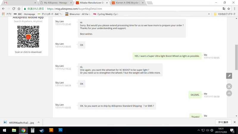
Task: Click the Chrome taskbar icon
Action: [x=23, y=130]
